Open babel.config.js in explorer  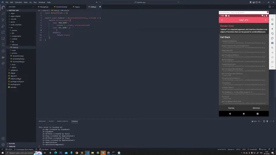[16, 79]
